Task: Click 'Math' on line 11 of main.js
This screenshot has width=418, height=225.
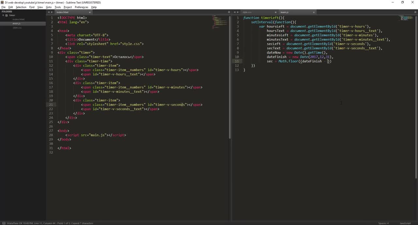Action: (282, 61)
